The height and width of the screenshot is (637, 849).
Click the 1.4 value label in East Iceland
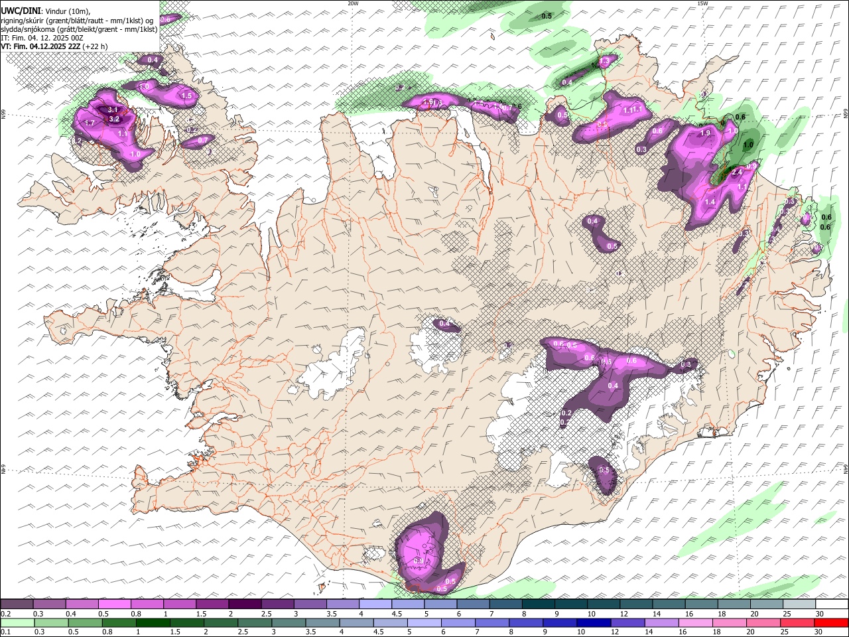(x=710, y=202)
